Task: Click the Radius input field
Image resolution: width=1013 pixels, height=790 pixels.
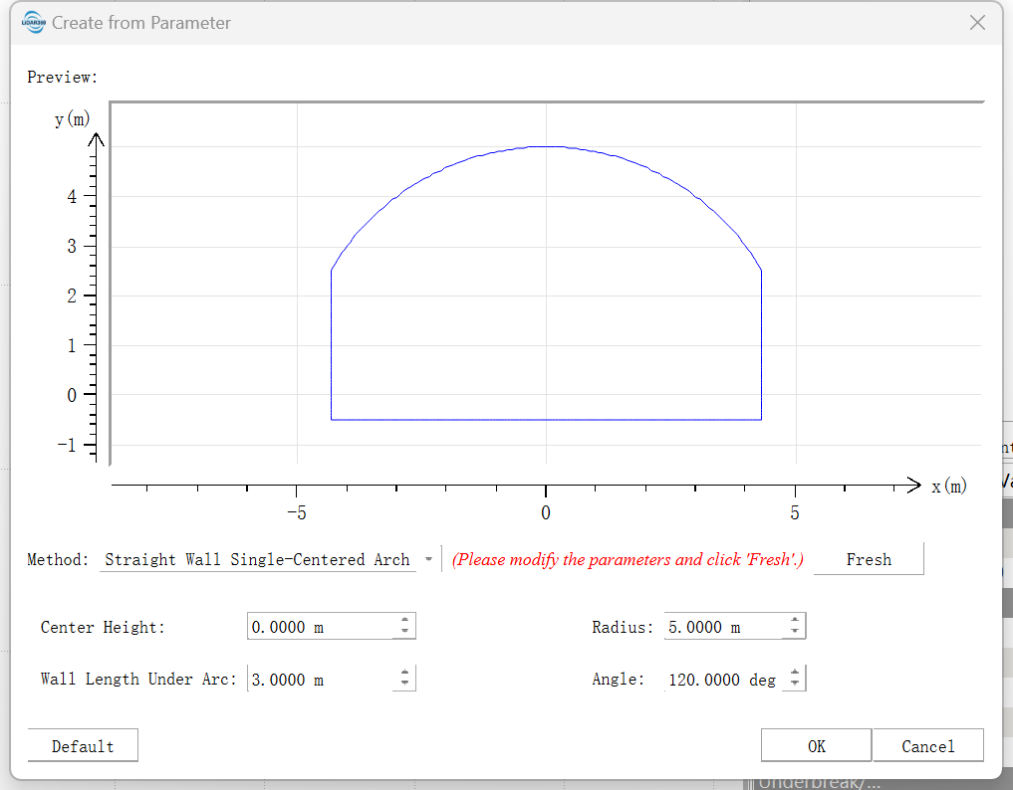Action: click(723, 627)
